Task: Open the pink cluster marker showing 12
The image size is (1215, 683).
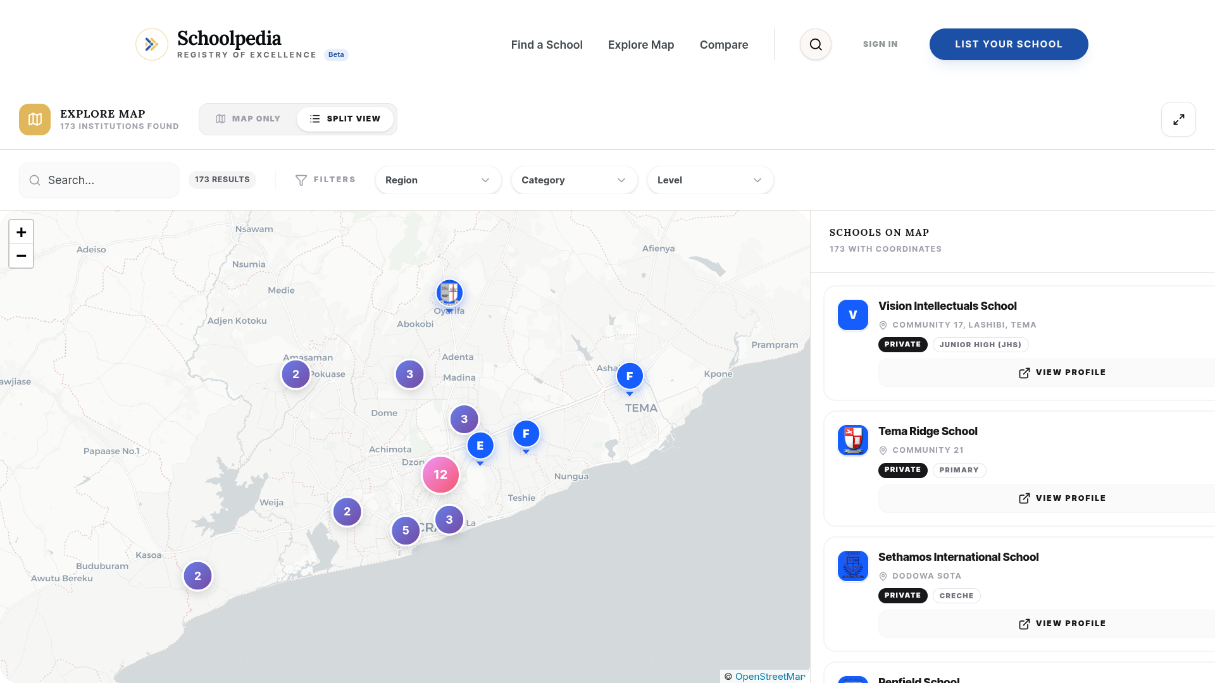Action: 440,475
